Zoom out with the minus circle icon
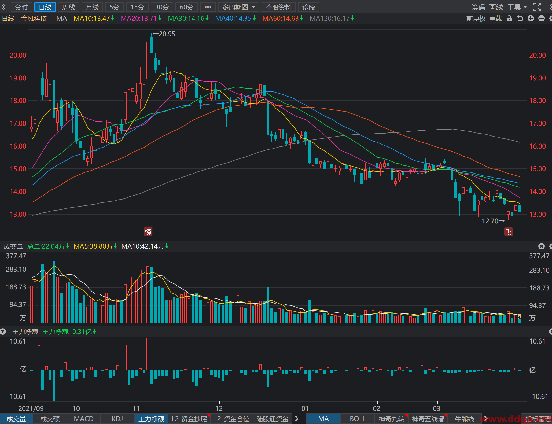 tap(541, 19)
